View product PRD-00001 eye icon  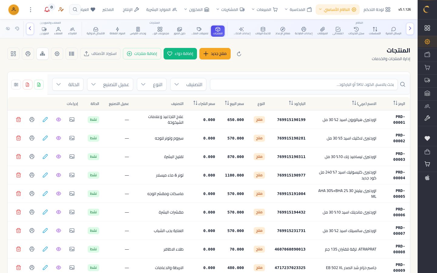click(59, 120)
